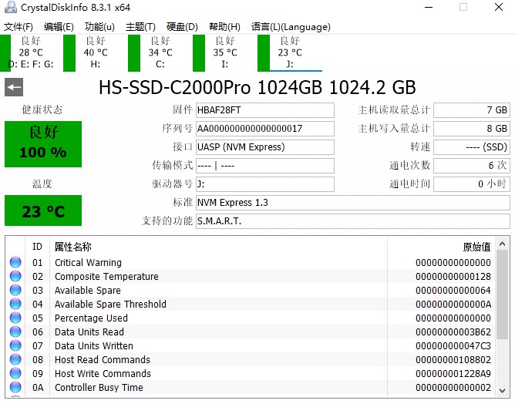Click the standard field NVM Express 1.3
The width and height of the screenshot is (515, 404).
click(353, 203)
